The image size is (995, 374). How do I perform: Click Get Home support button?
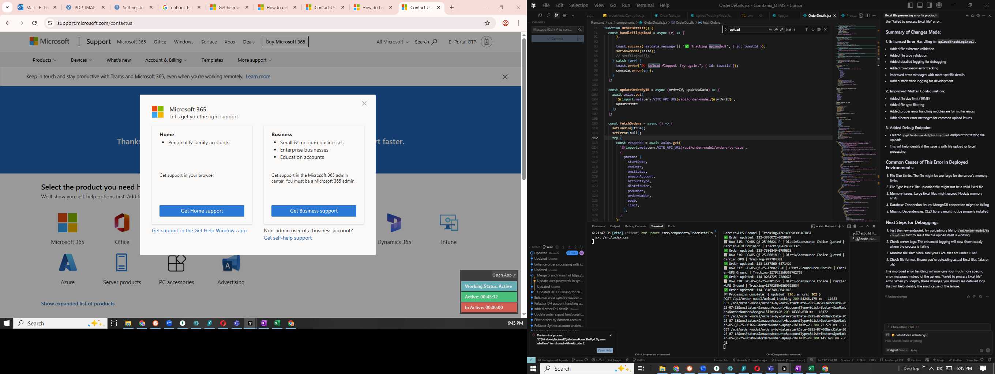[202, 211]
